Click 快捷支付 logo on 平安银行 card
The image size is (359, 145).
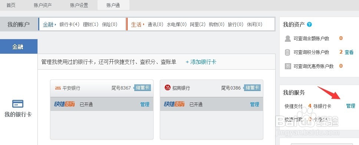click(x=64, y=104)
